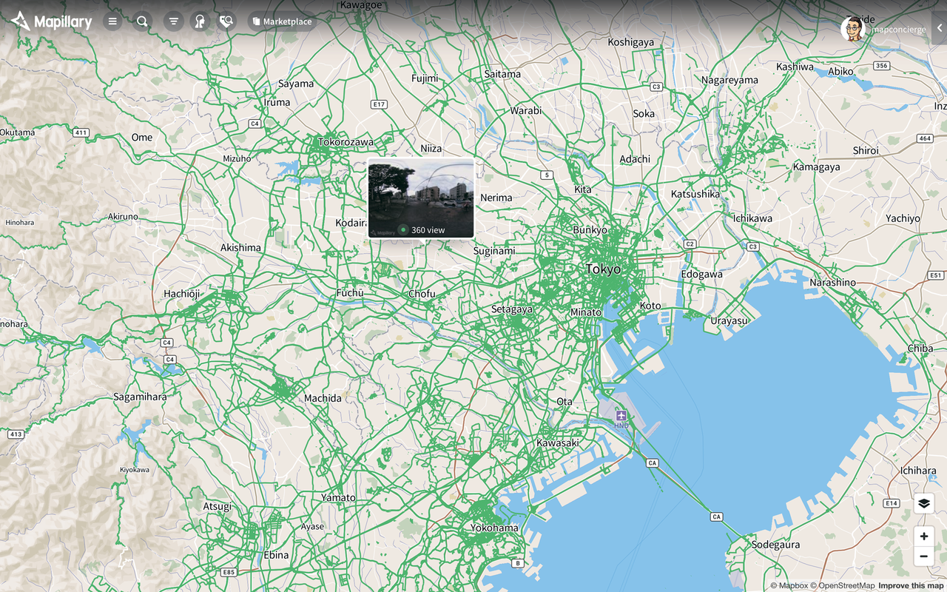Click the Bunkyo label
Image resolution: width=947 pixels, height=592 pixels.
pyautogui.click(x=590, y=230)
